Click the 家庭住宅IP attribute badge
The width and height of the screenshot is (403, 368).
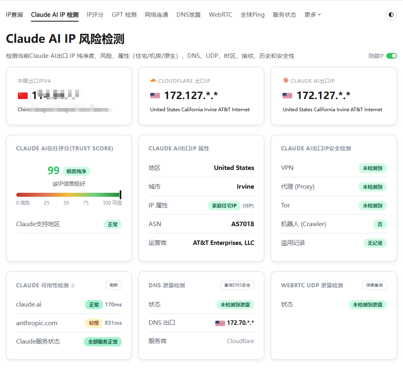(x=224, y=206)
